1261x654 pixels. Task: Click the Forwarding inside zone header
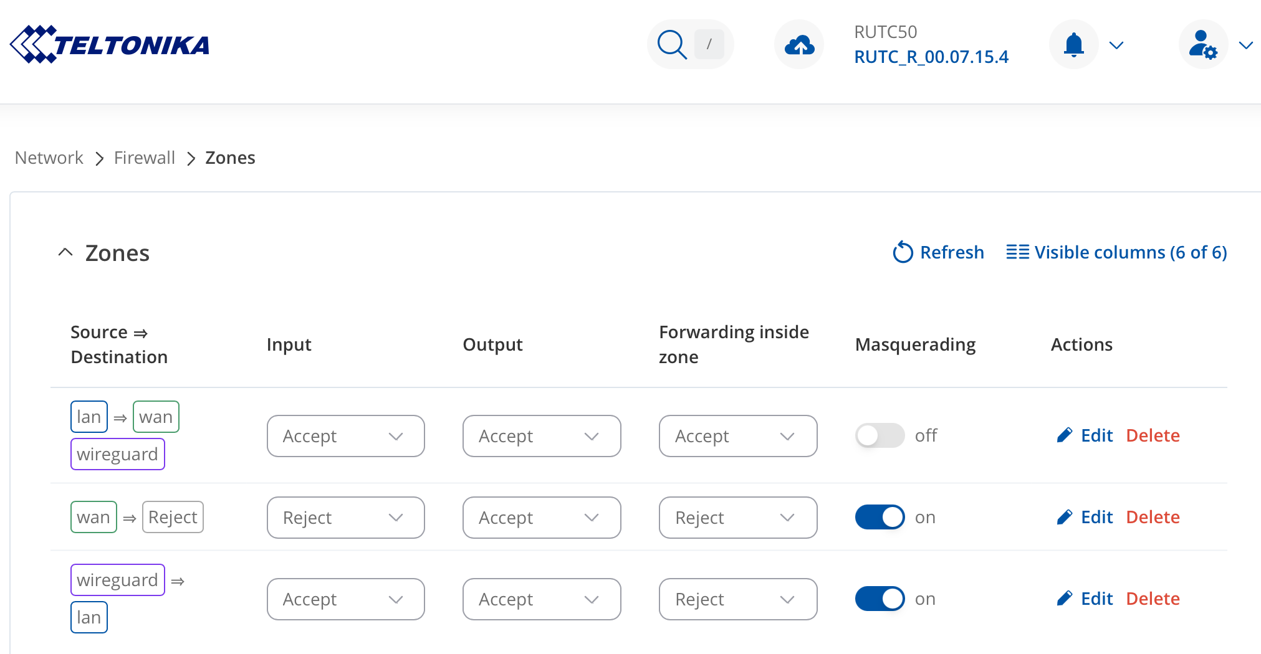click(734, 344)
